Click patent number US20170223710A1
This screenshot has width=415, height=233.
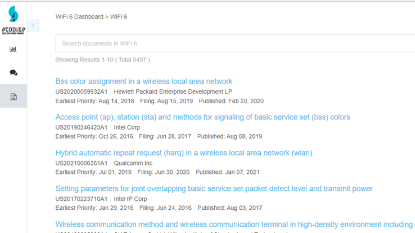tap(81, 199)
